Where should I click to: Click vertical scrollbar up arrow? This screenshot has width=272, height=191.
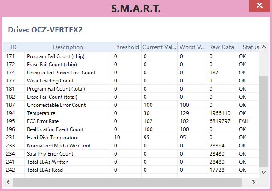coord(264,47)
